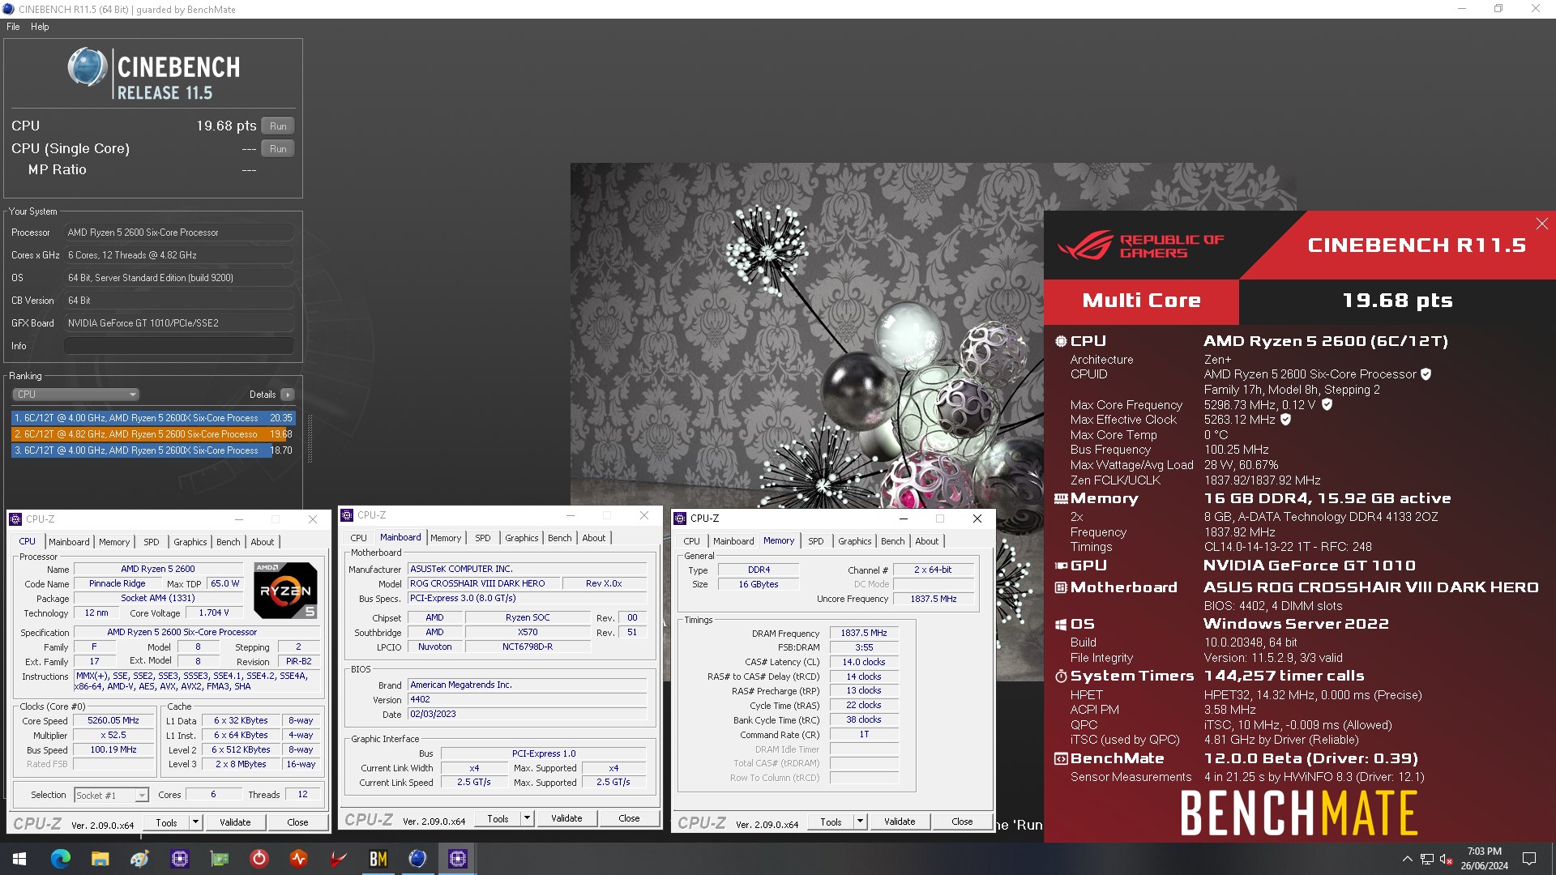The width and height of the screenshot is (1556, 875).
Task: Click Tools button in CPU-Z CPU window
Action: click(166, 822)
